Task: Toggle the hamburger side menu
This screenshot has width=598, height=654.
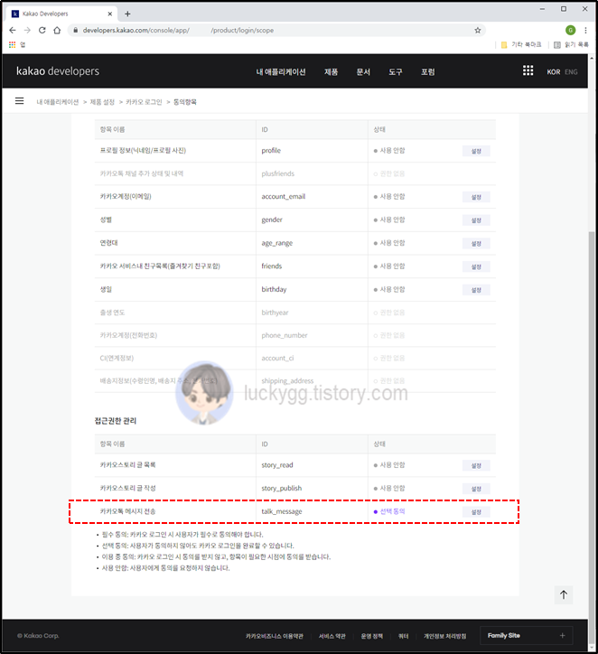Action: coord(19,101)
